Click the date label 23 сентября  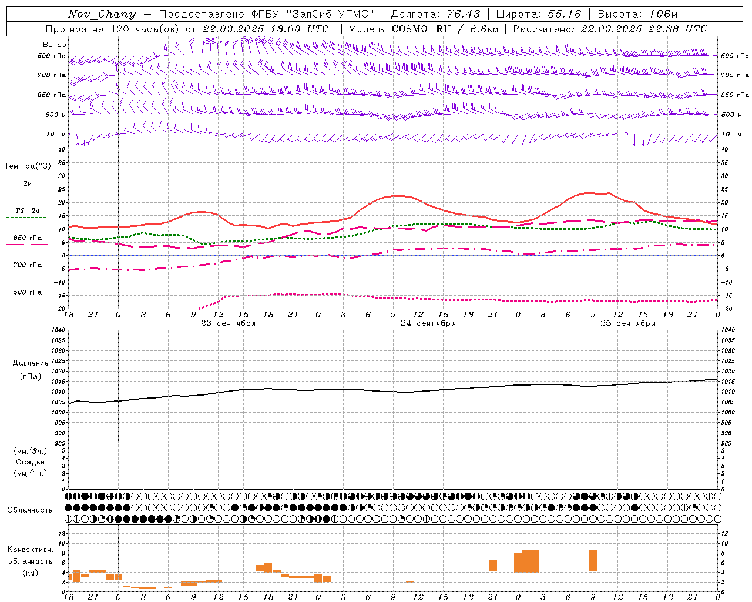pyautogui.click(x=228, y=323)
